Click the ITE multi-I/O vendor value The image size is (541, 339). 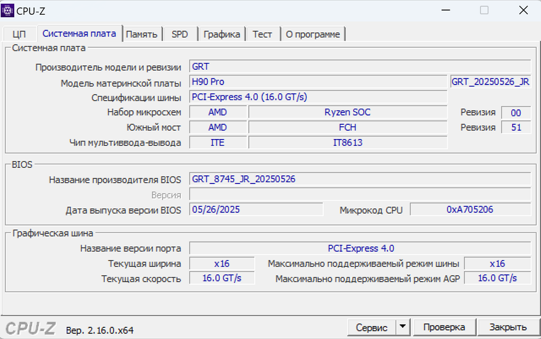(x=218, y=143)
